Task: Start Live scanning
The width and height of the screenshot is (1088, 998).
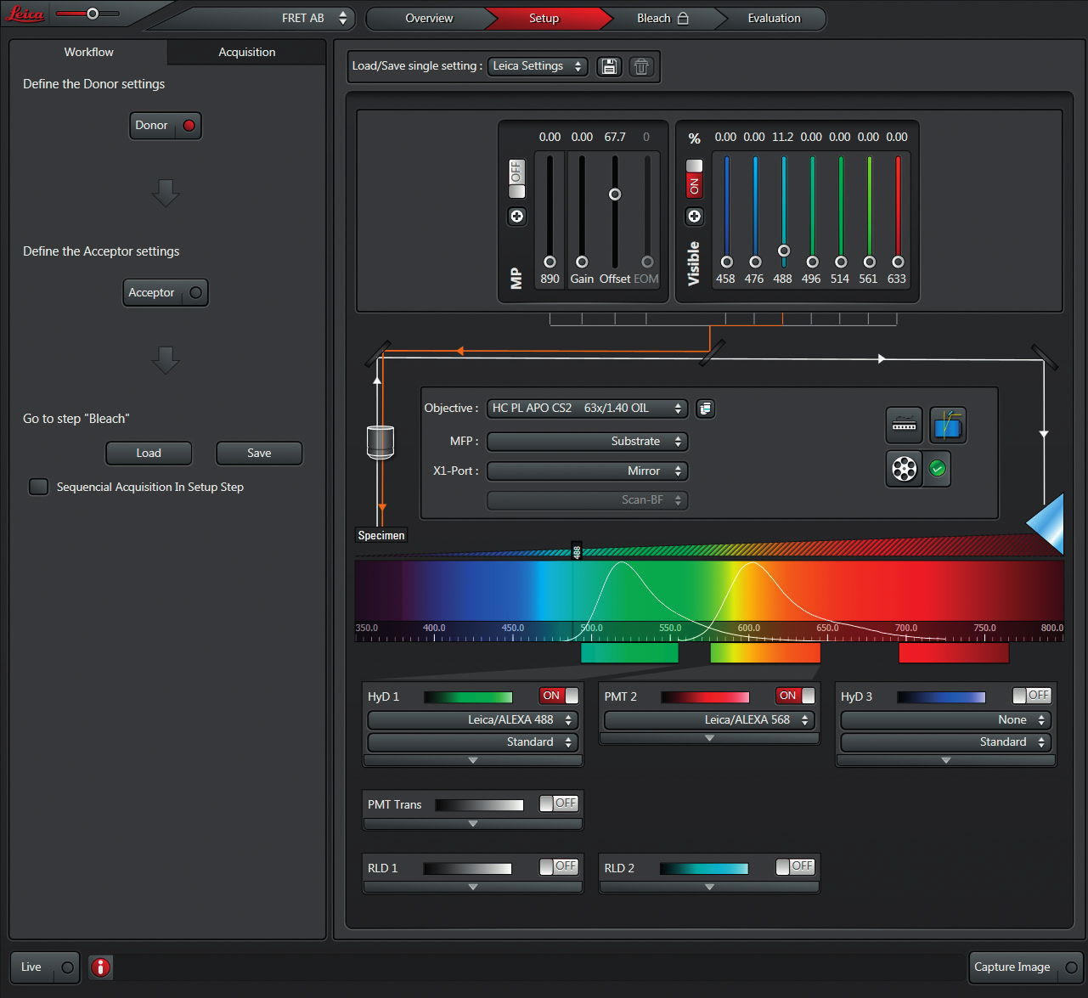Action: pyautogui.click(x=45, y=967)
